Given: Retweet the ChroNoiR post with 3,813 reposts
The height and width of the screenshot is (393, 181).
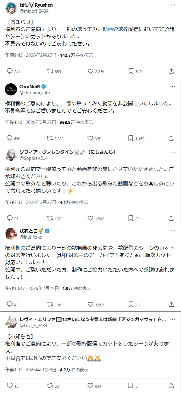Looking at the screenshot, I should tap(49, 139).
